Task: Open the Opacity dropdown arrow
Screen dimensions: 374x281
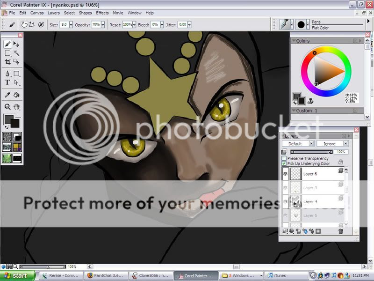Action: point(103,24)
